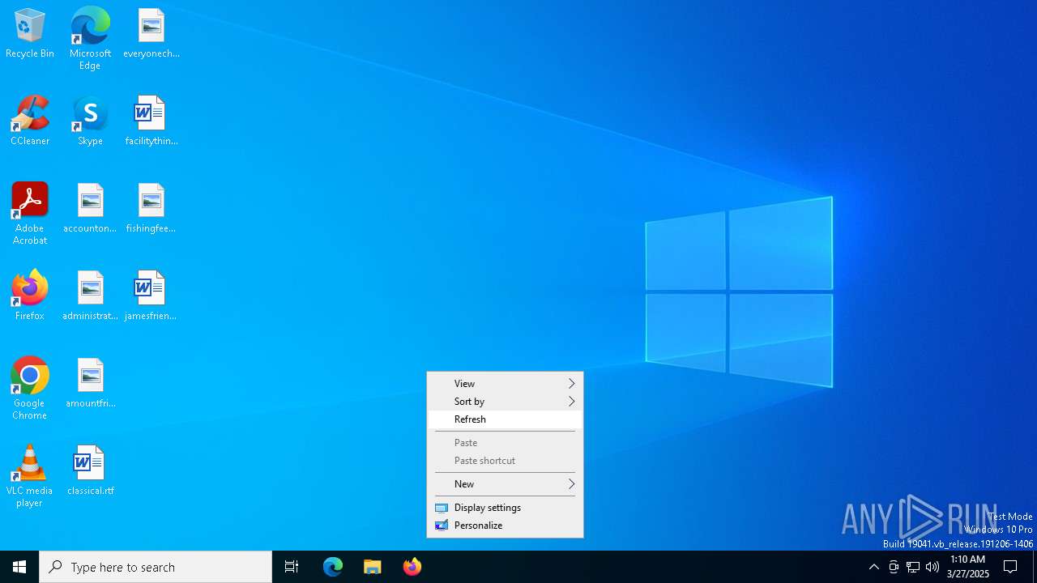This screenshot has height=583, width=1037.
Task: Open File Explorer from the taskbar
Action: [372, 567]
